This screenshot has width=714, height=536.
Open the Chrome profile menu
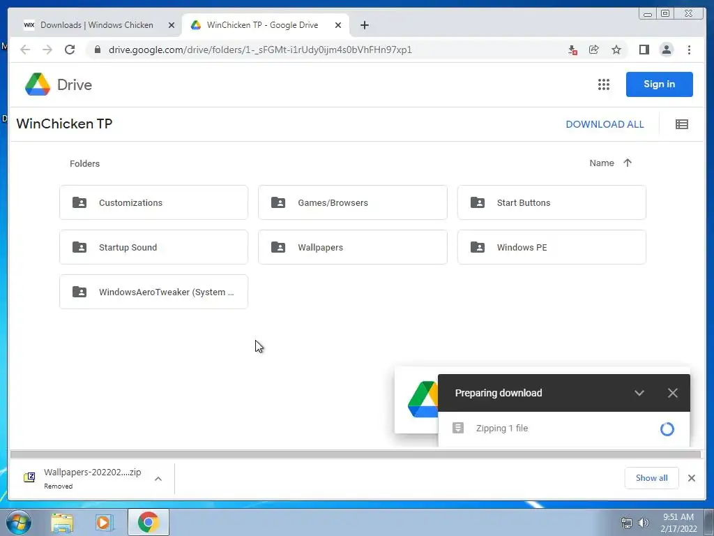666,50
